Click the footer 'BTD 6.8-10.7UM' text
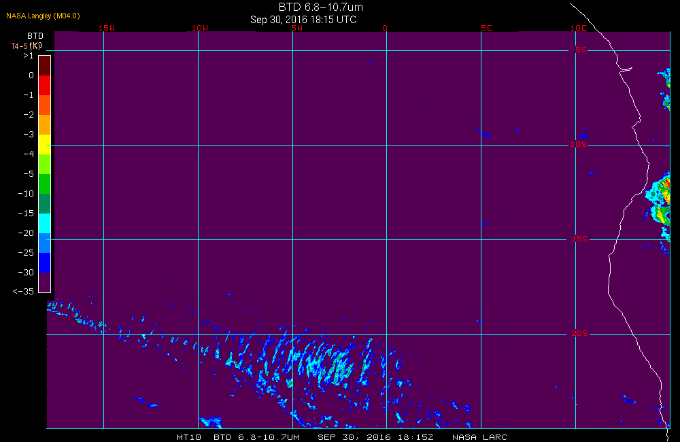Viewport: 680px width, 442px height. tap(256, 437)
